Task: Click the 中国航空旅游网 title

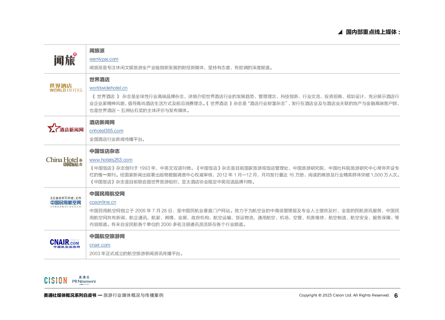Action: point(107,236)
